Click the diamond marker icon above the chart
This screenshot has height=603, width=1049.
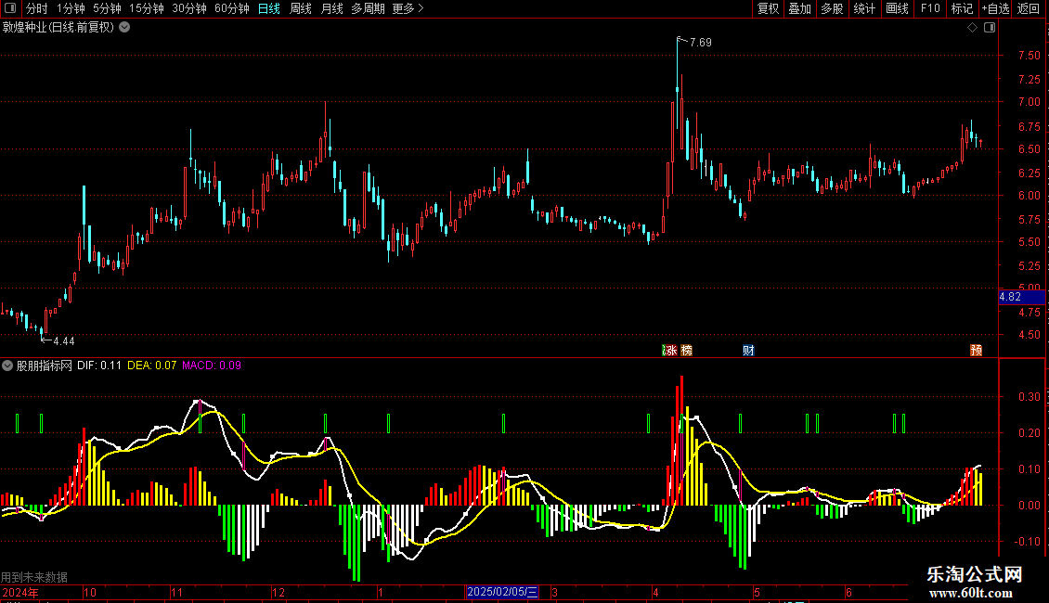(973, 28)
